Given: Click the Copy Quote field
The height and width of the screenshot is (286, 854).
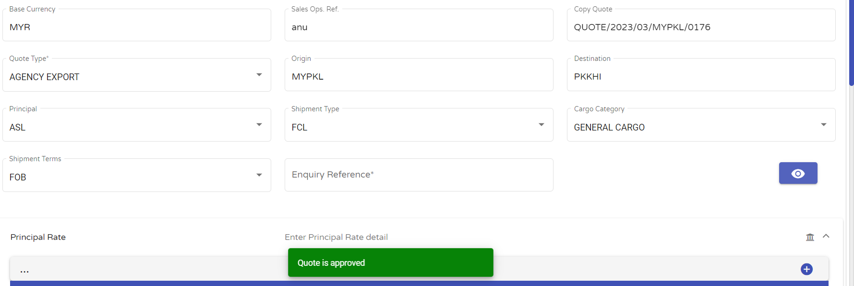Looking at the screenshot, I should point(701,25).
